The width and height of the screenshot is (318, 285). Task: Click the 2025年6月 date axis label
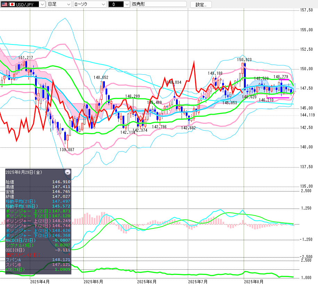(x=147, y=282)
